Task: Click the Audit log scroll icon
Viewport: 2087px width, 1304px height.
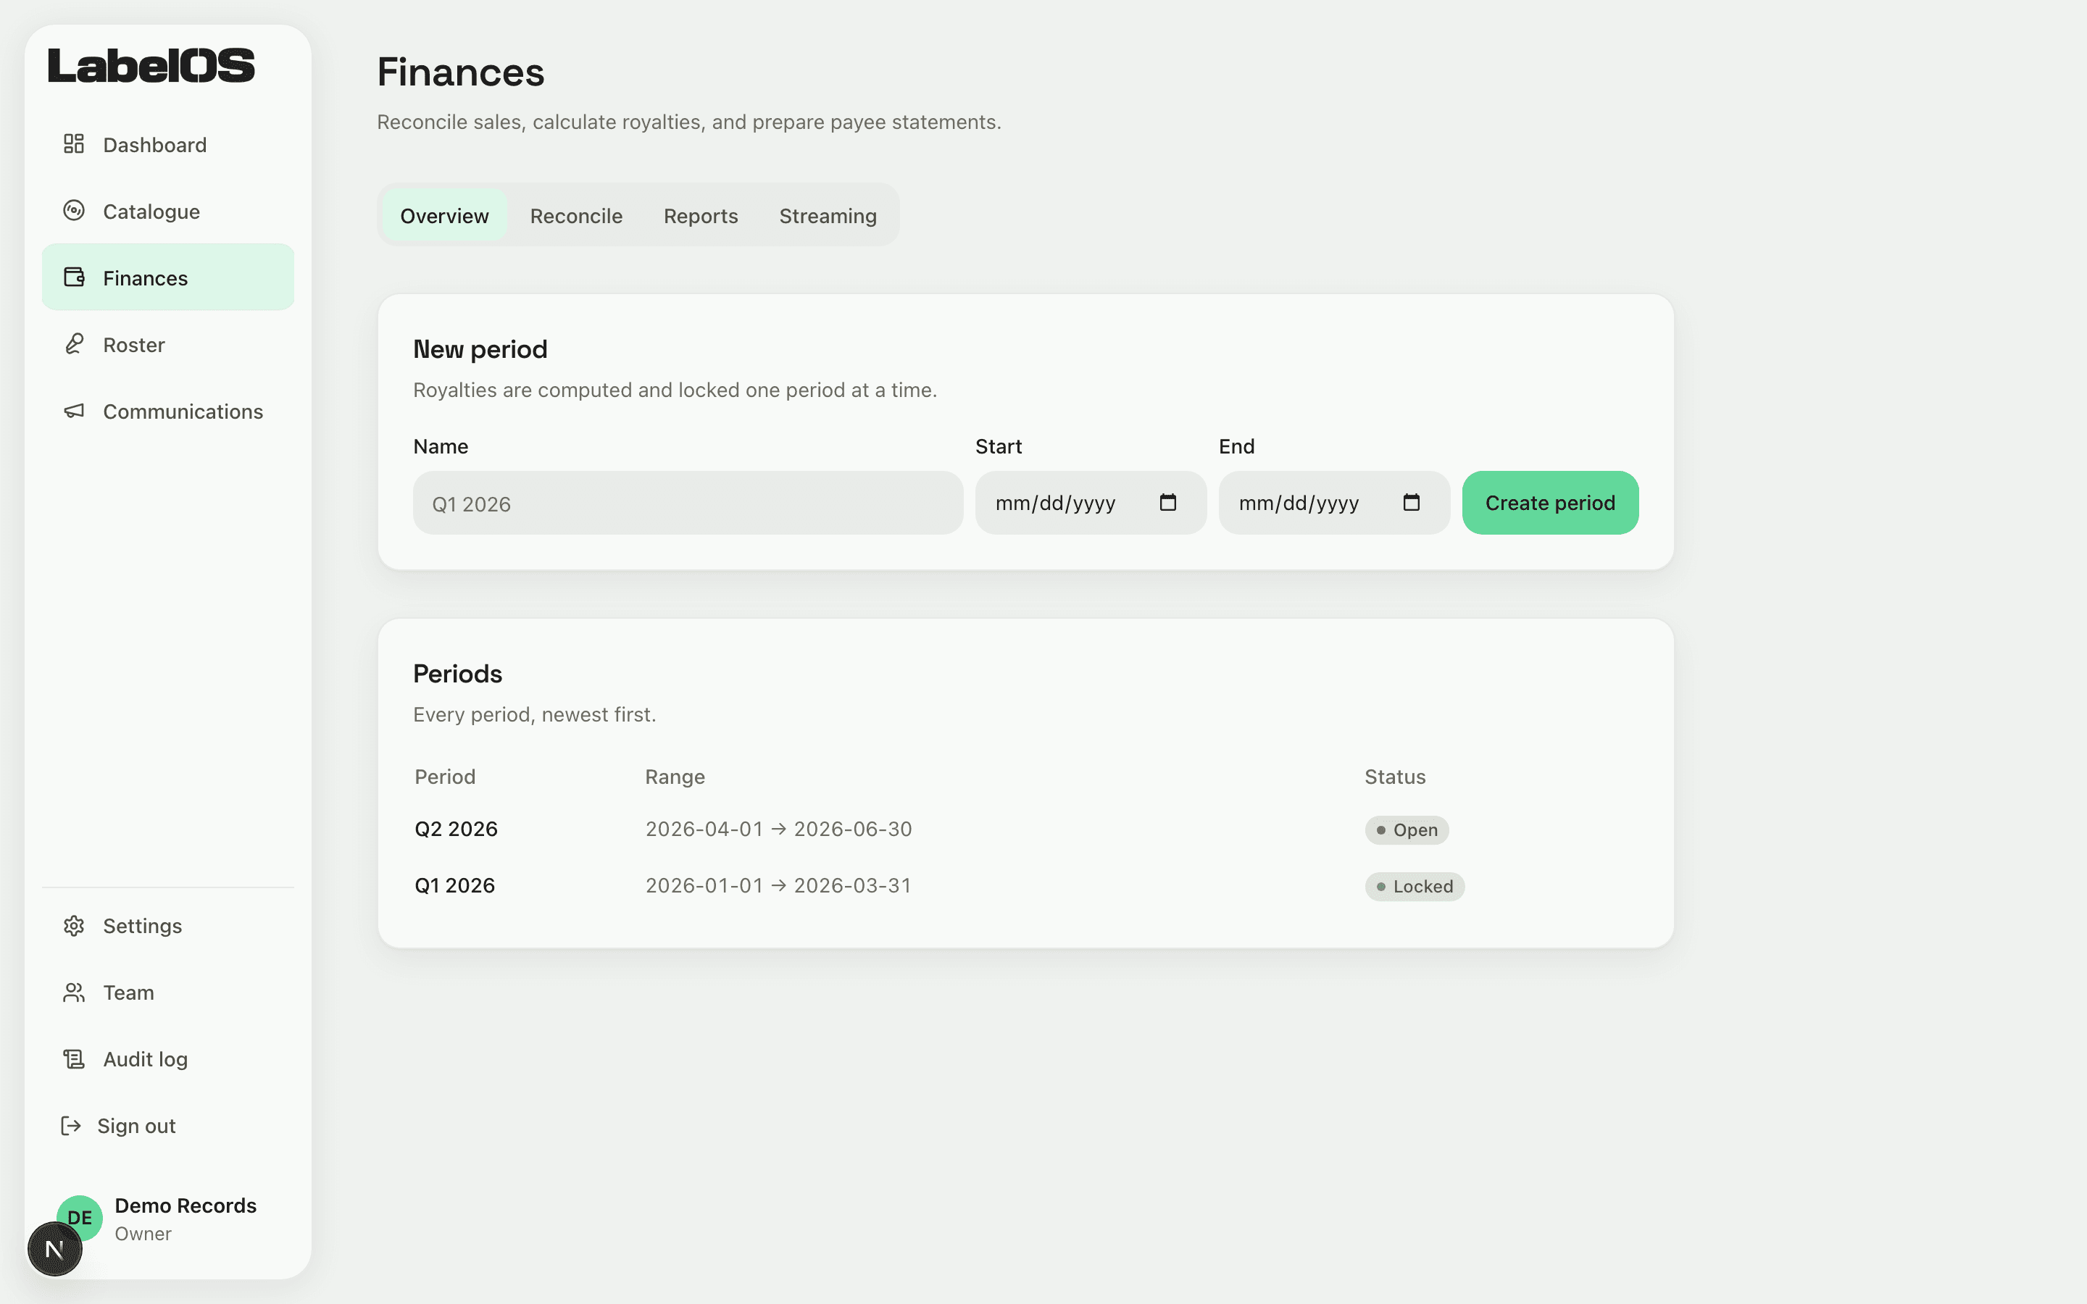Action: (x=74, y=1058)
